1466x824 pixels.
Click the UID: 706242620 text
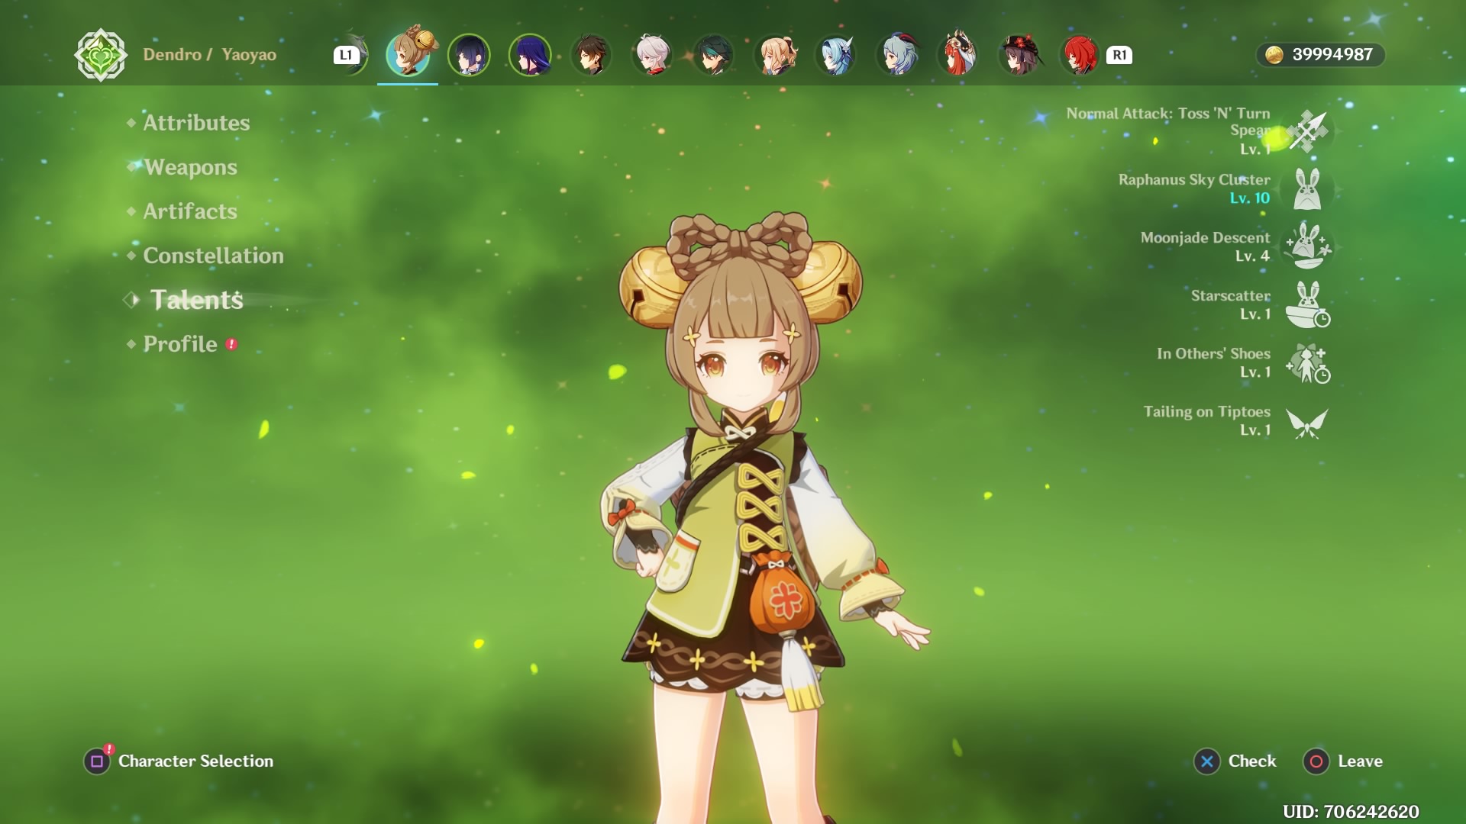pyautogui.click(x=1351, y=811)
